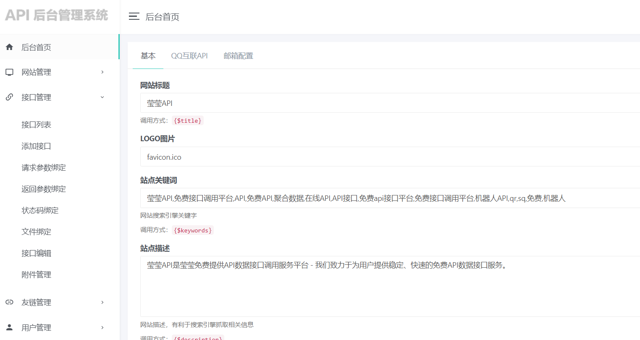Switch to the 邮箱配置 tab

(239, 56)
